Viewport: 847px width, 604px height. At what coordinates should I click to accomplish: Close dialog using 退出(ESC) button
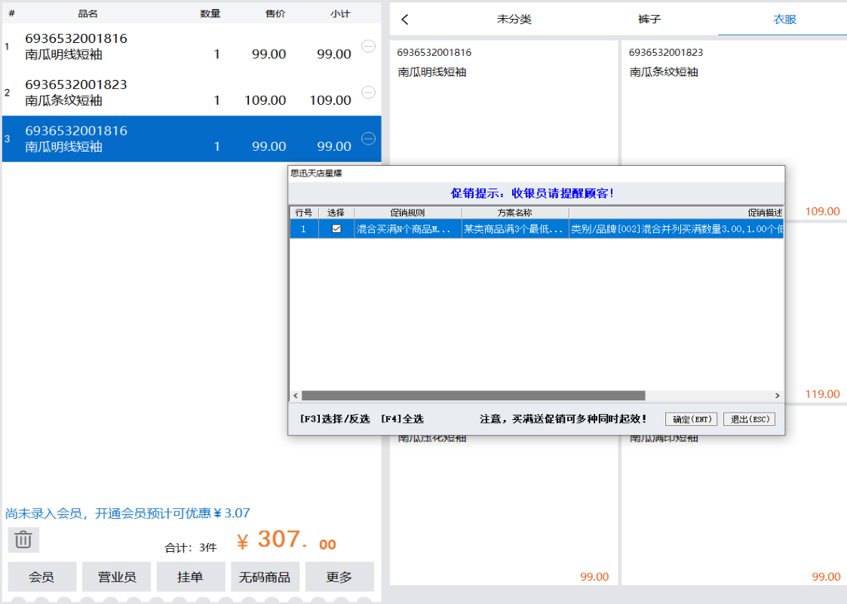pos(749,419)
